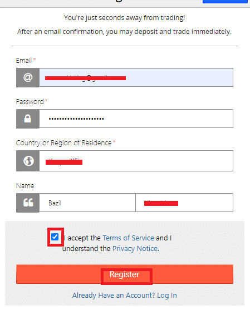Screen dimensions: 250x310
Task: Click the blue button at top right
Action: 225,1
